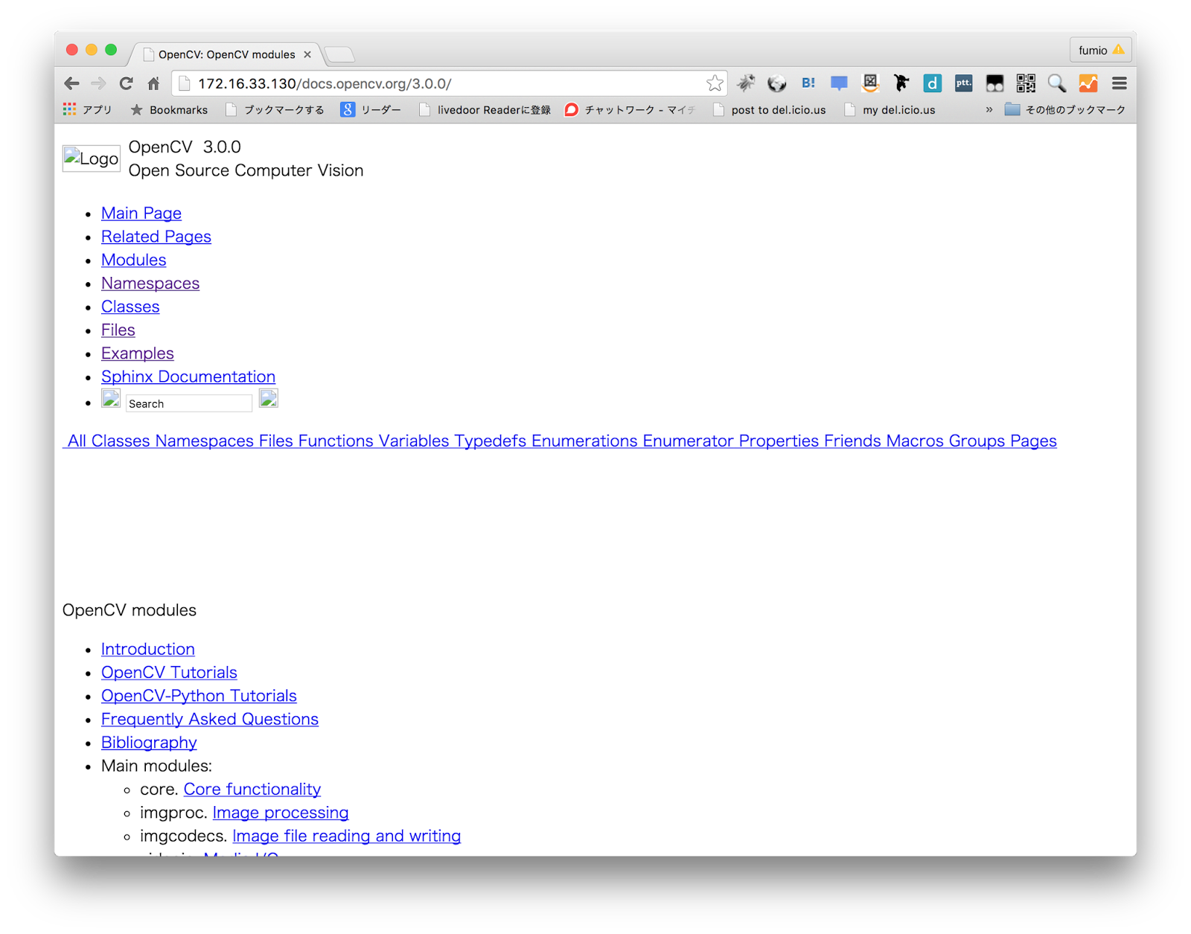Click the broken Logo image

tap(92, 159)
